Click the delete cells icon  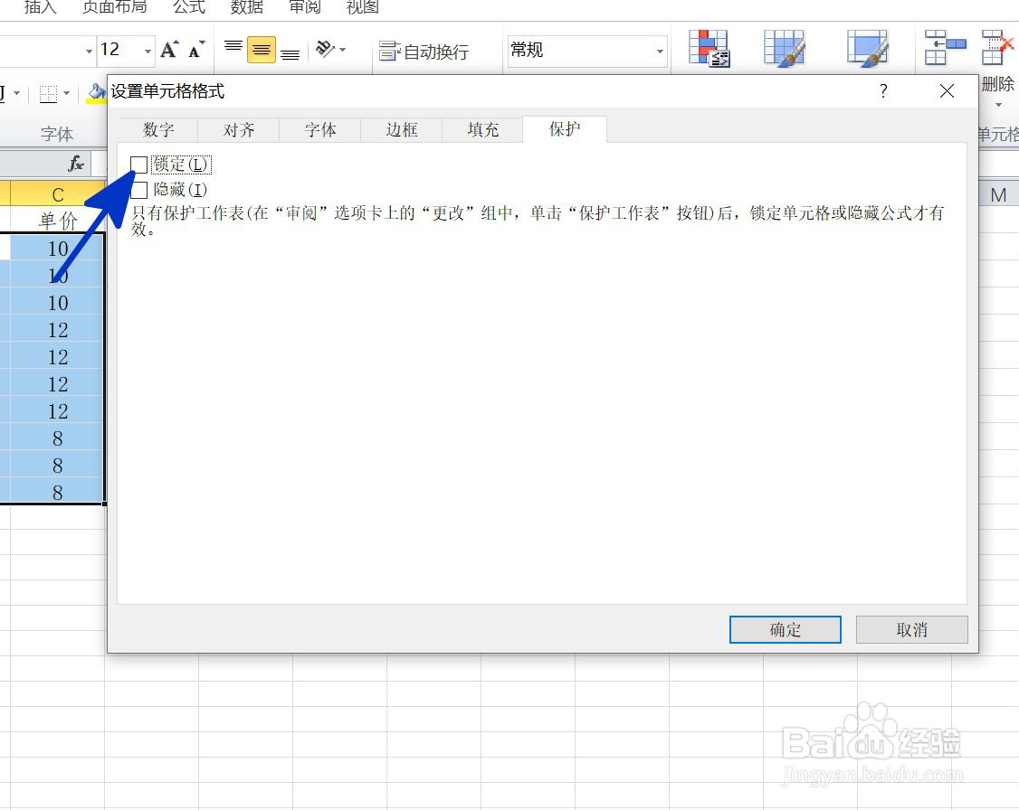click(x=998, y=48)
